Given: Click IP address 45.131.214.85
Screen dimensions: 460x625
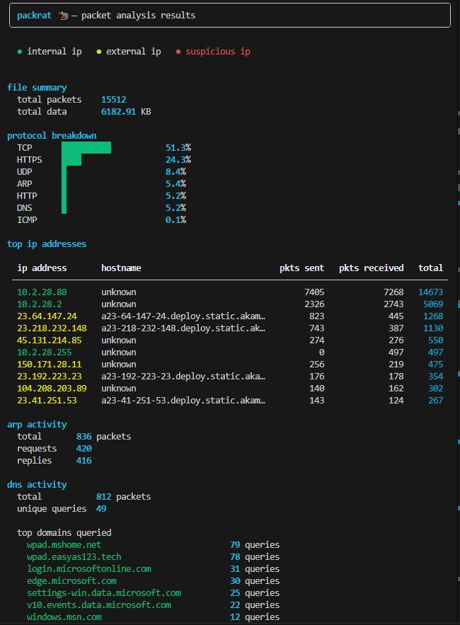Looking at the screenshot, I should tap(50, 340).
